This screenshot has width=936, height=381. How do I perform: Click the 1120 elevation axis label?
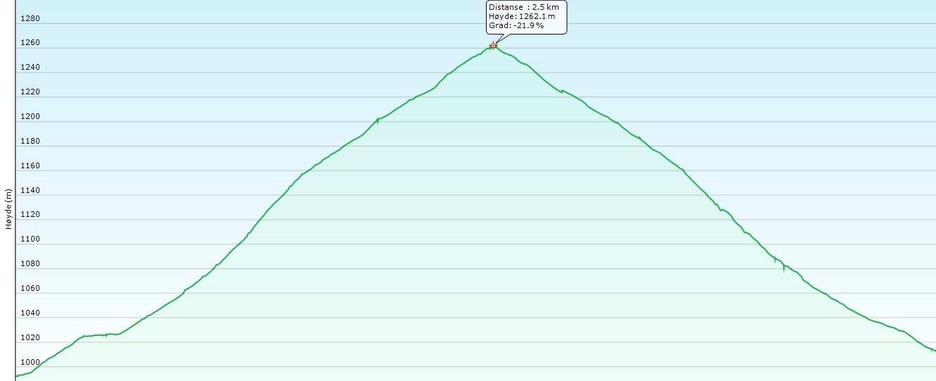point(30,215)
